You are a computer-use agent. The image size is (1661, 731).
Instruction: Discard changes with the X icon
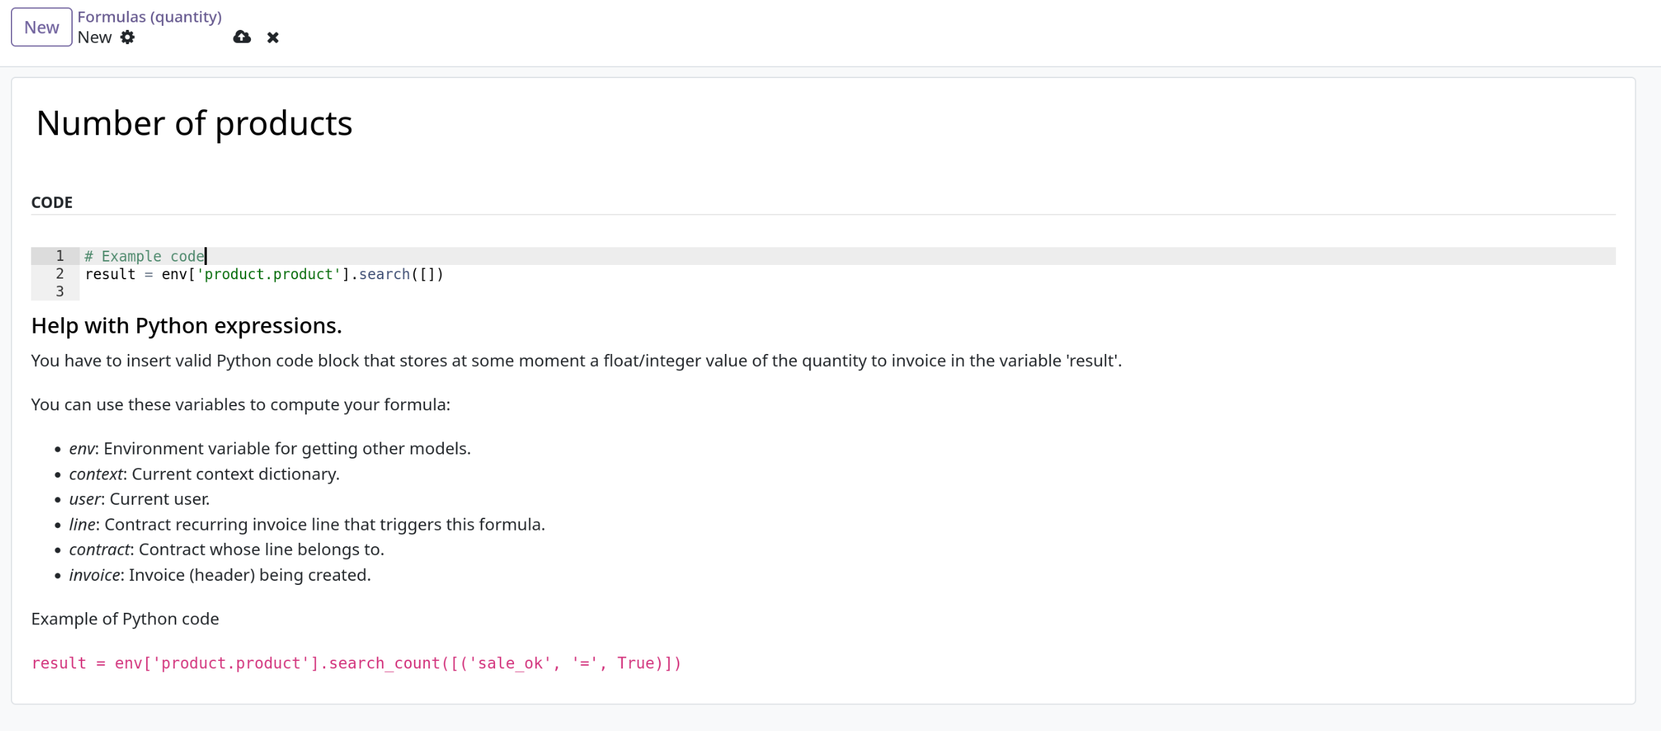click(273, 37)
